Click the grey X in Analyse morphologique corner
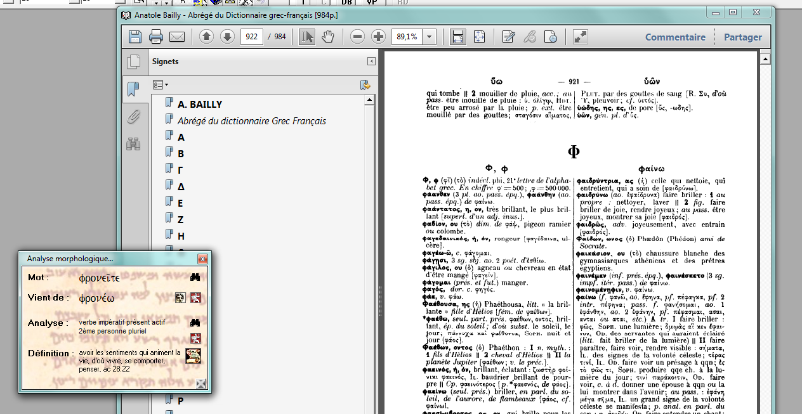The height and width of the screenshot is (414, 802). coord(201,382)
